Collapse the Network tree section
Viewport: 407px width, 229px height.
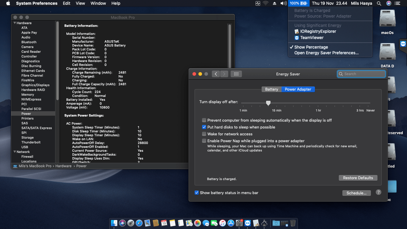tap(15, 152)
